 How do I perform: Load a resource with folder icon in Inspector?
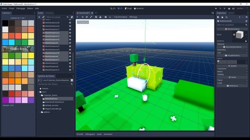222,17
